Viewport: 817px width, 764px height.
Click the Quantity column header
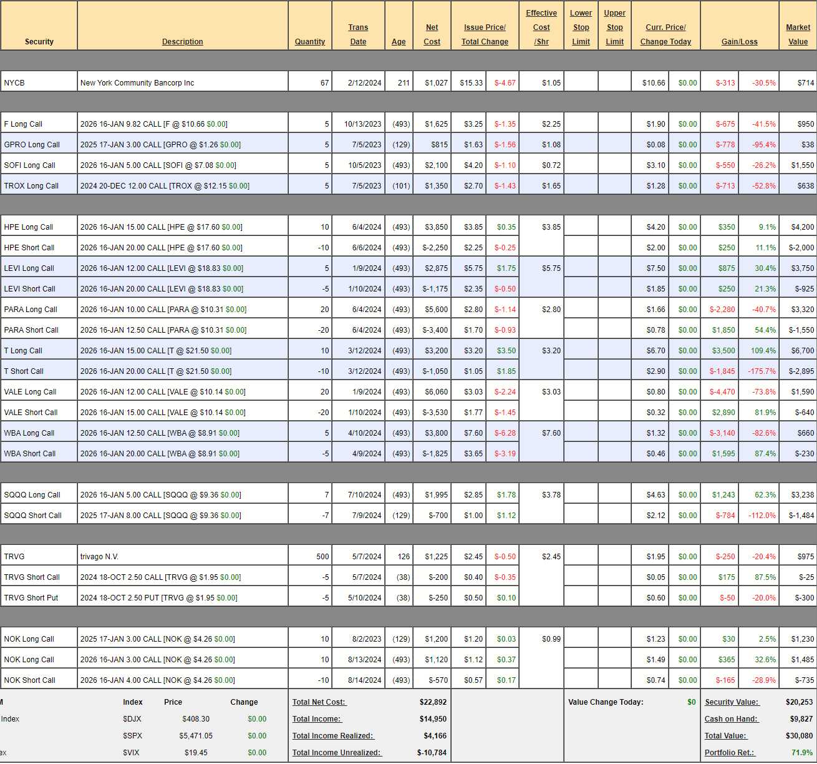(x=310, y=42)
